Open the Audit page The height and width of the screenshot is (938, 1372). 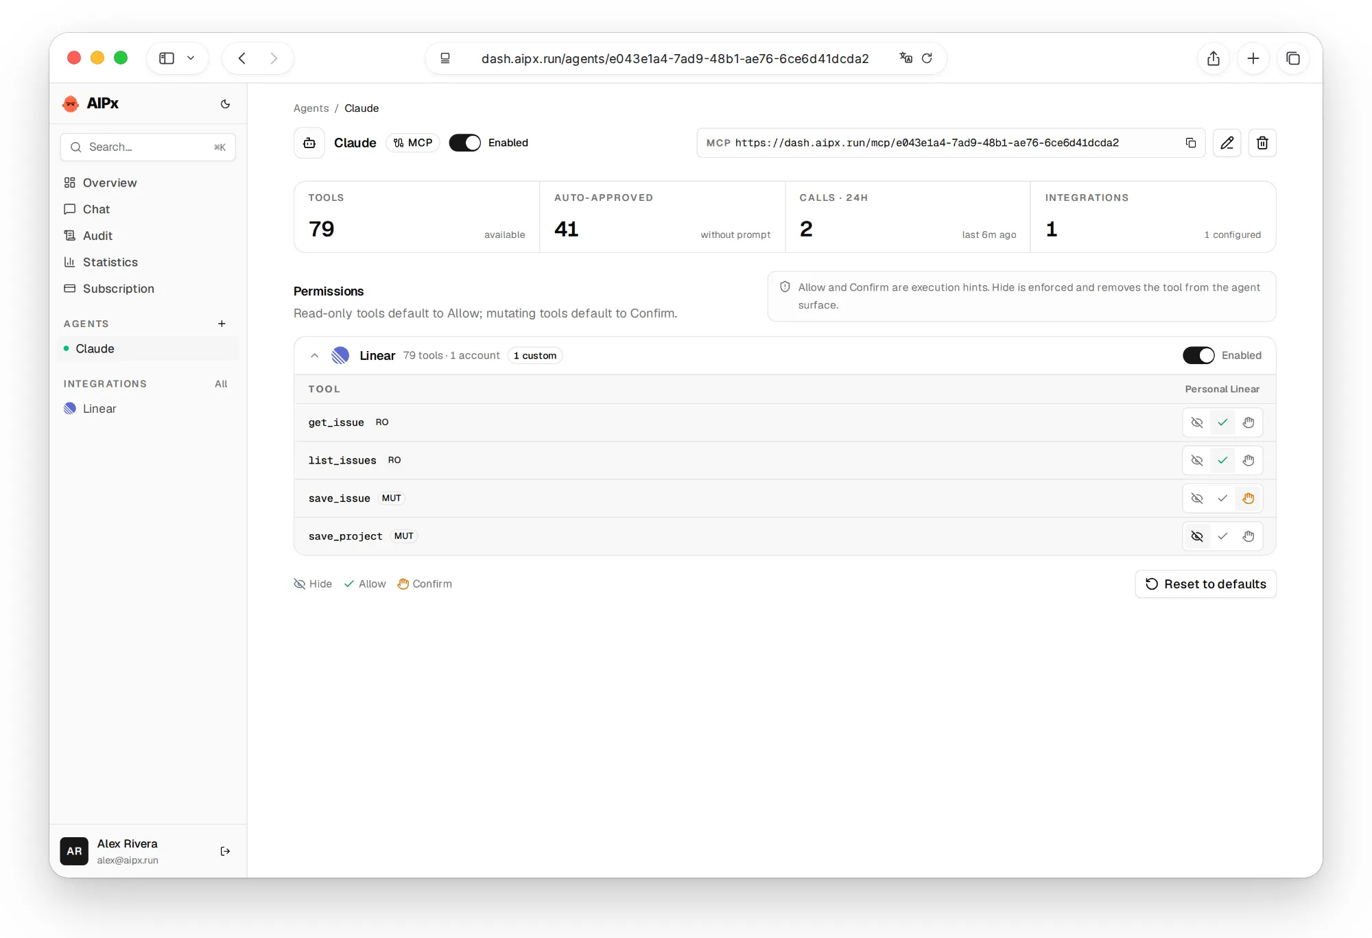tap(148, 236)
